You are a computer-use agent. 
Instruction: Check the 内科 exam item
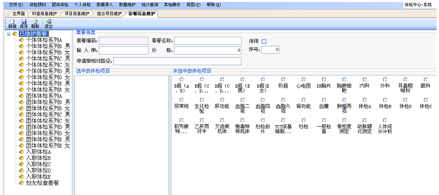pos(365,79)
